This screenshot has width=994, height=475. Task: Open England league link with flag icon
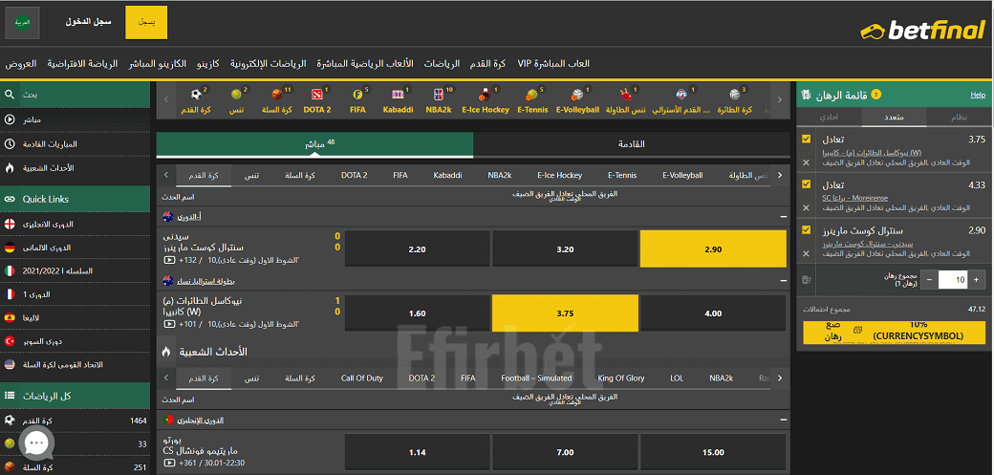[76, 224]
